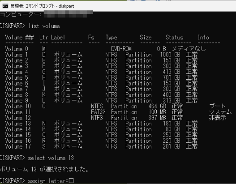
Task: Click the 'list volume' command text
Action: point(44,26)
